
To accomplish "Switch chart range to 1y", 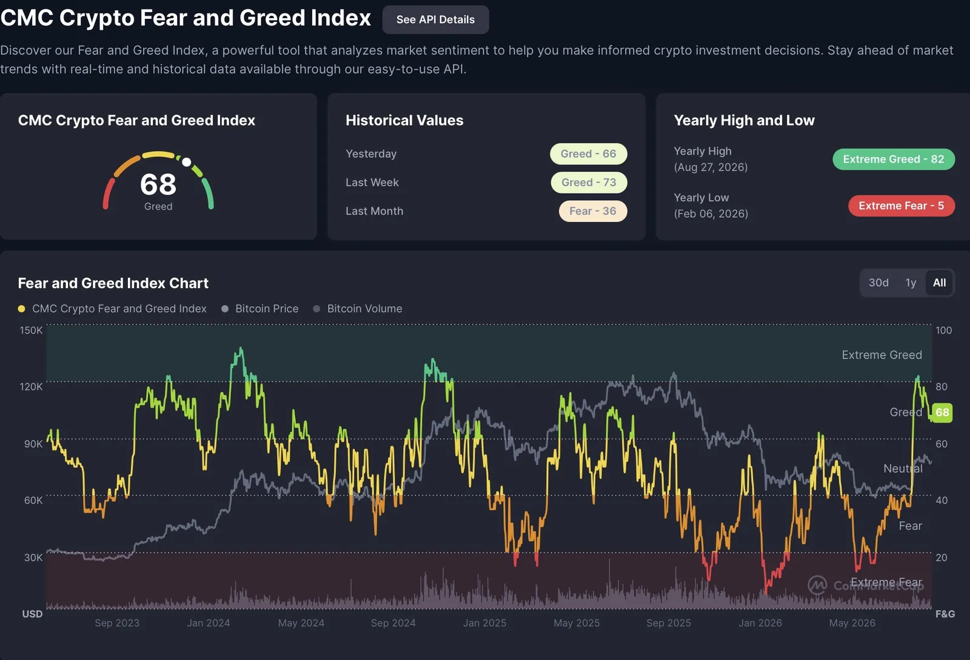I will [x=911, y=283].
